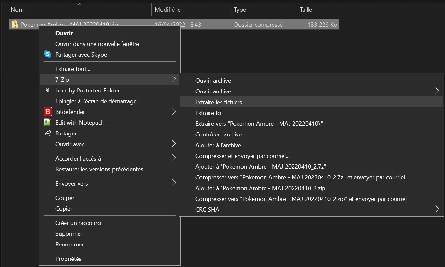Click the red Bitdefender icon
Viewport: 445px width, 267px height.
pos(48,112)
